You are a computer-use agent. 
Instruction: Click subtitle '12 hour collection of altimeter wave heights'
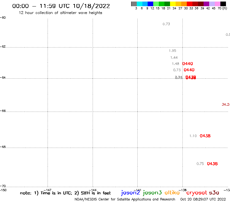point(60,13)
